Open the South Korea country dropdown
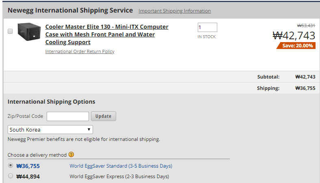Image resolution: width=320 pixels, height=183 pixels. click(50, 130)
